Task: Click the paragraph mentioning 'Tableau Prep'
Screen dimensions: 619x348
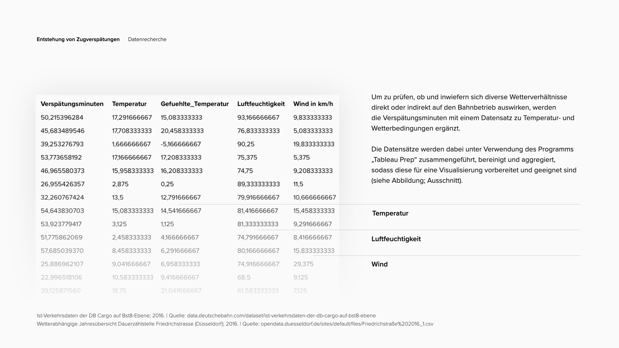Action: tap(474, 165)
